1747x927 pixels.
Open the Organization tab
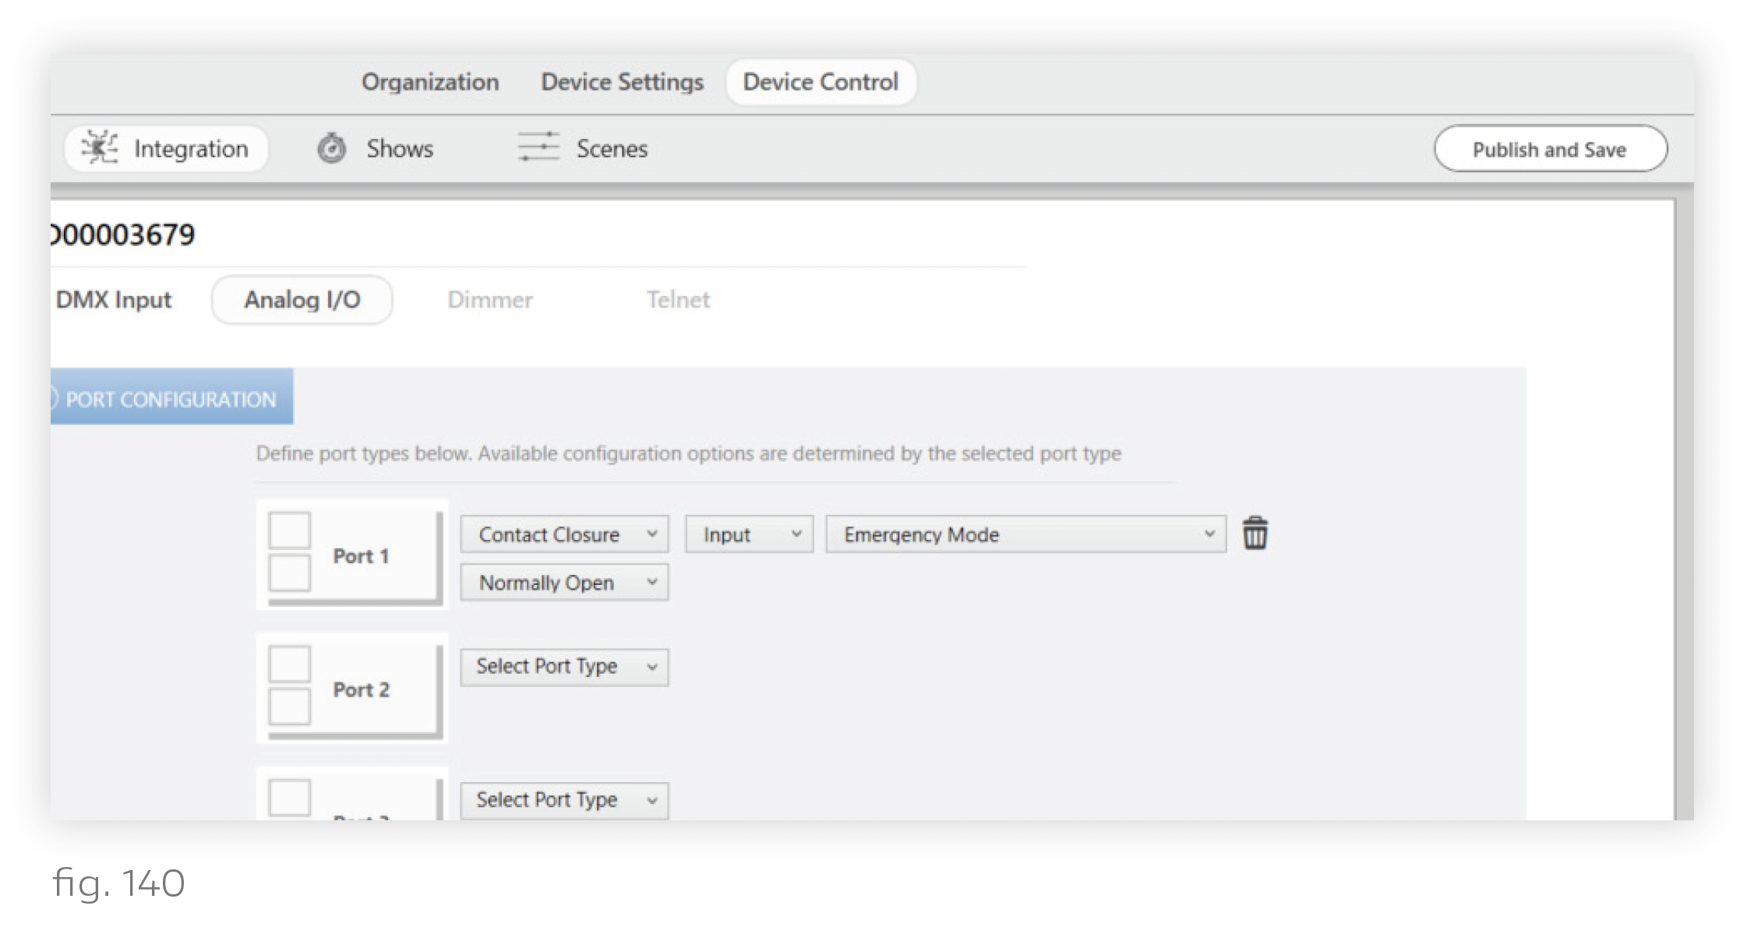pyautogui.click(x=430, y=82)
